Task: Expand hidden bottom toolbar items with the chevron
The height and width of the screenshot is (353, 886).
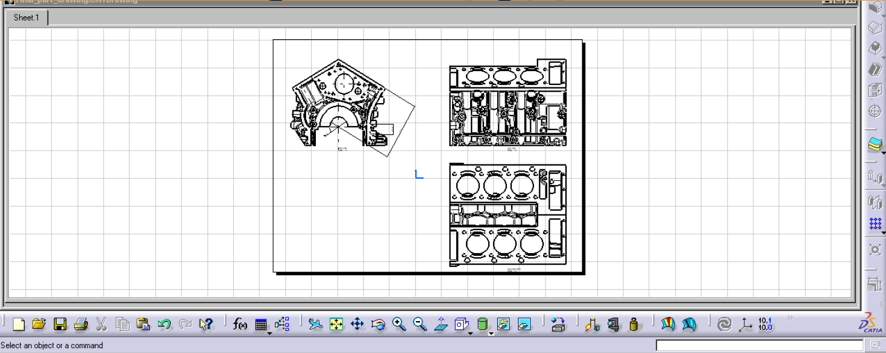Action: coord(790,317)
